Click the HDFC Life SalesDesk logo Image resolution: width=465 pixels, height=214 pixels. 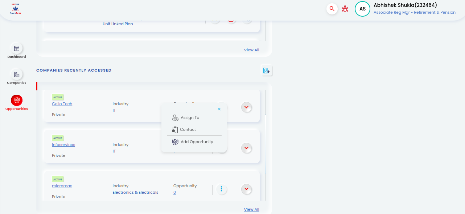pyautogui.click(x=16, y=9)
